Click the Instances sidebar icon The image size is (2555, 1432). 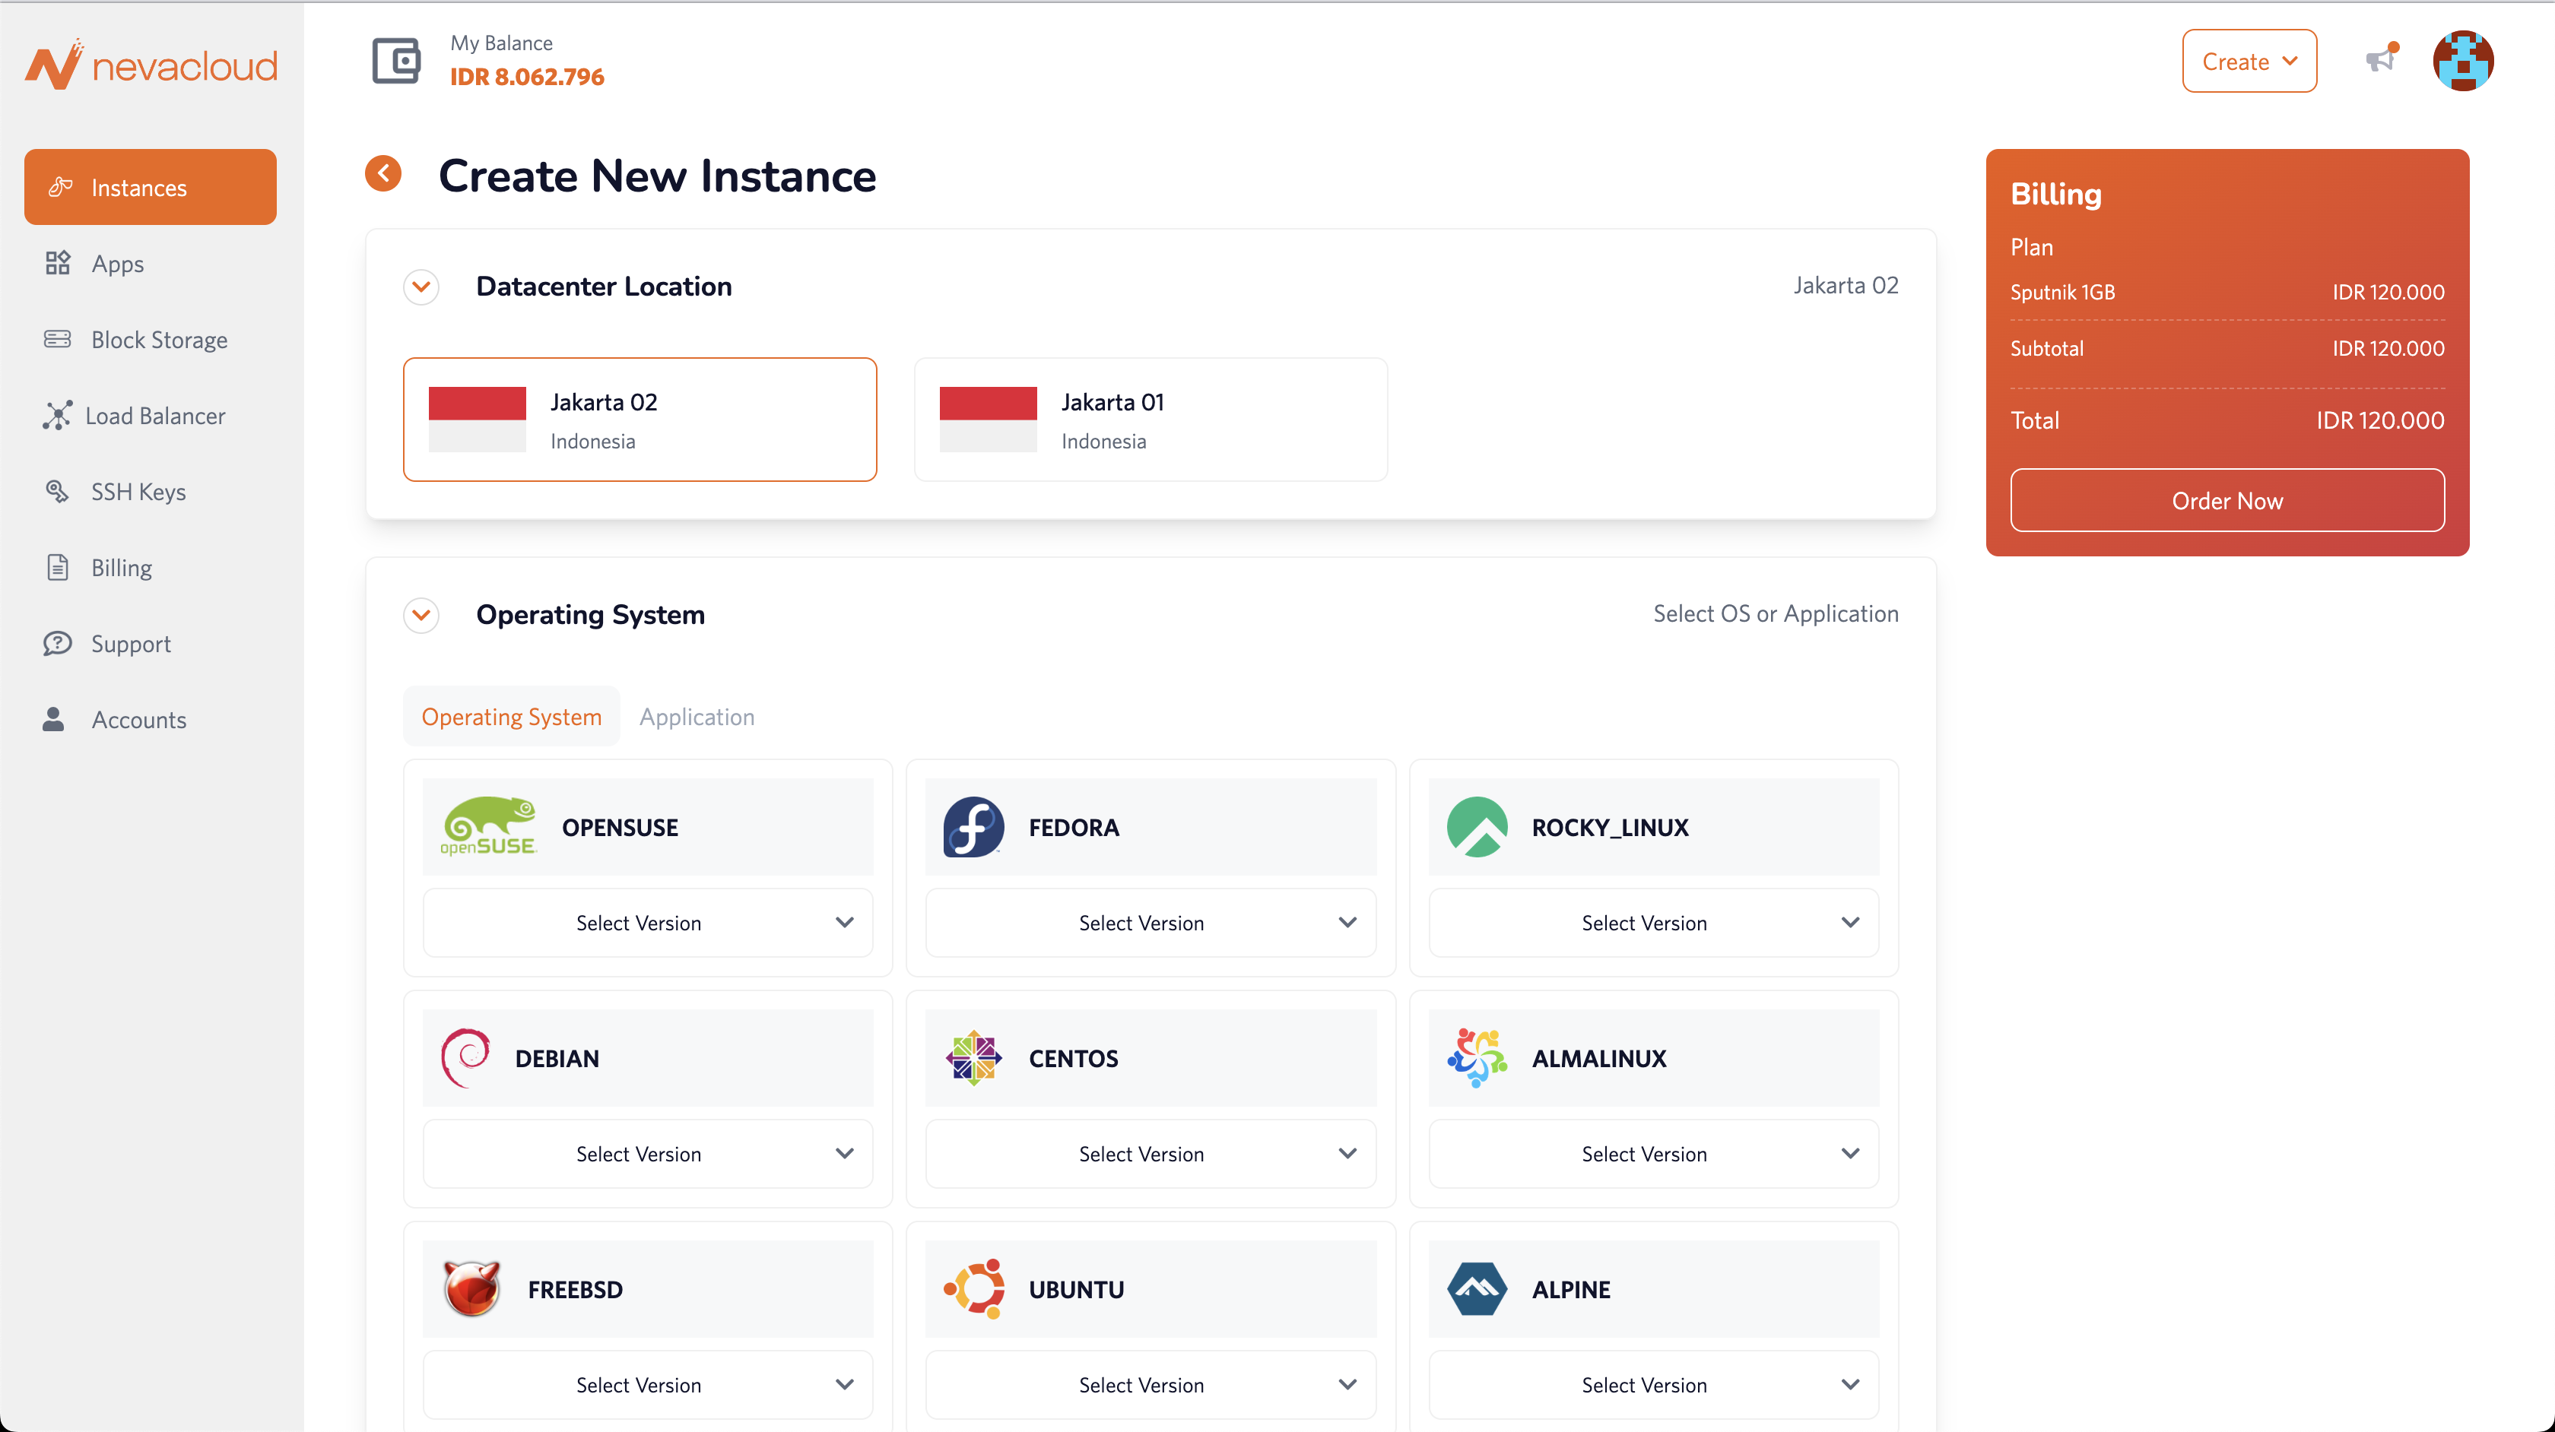(61, 186)
